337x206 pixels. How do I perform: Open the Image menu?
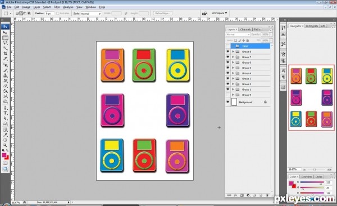26,7
